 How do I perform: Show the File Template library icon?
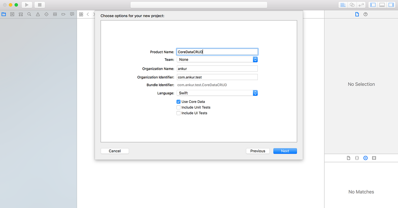coord(348,158)
